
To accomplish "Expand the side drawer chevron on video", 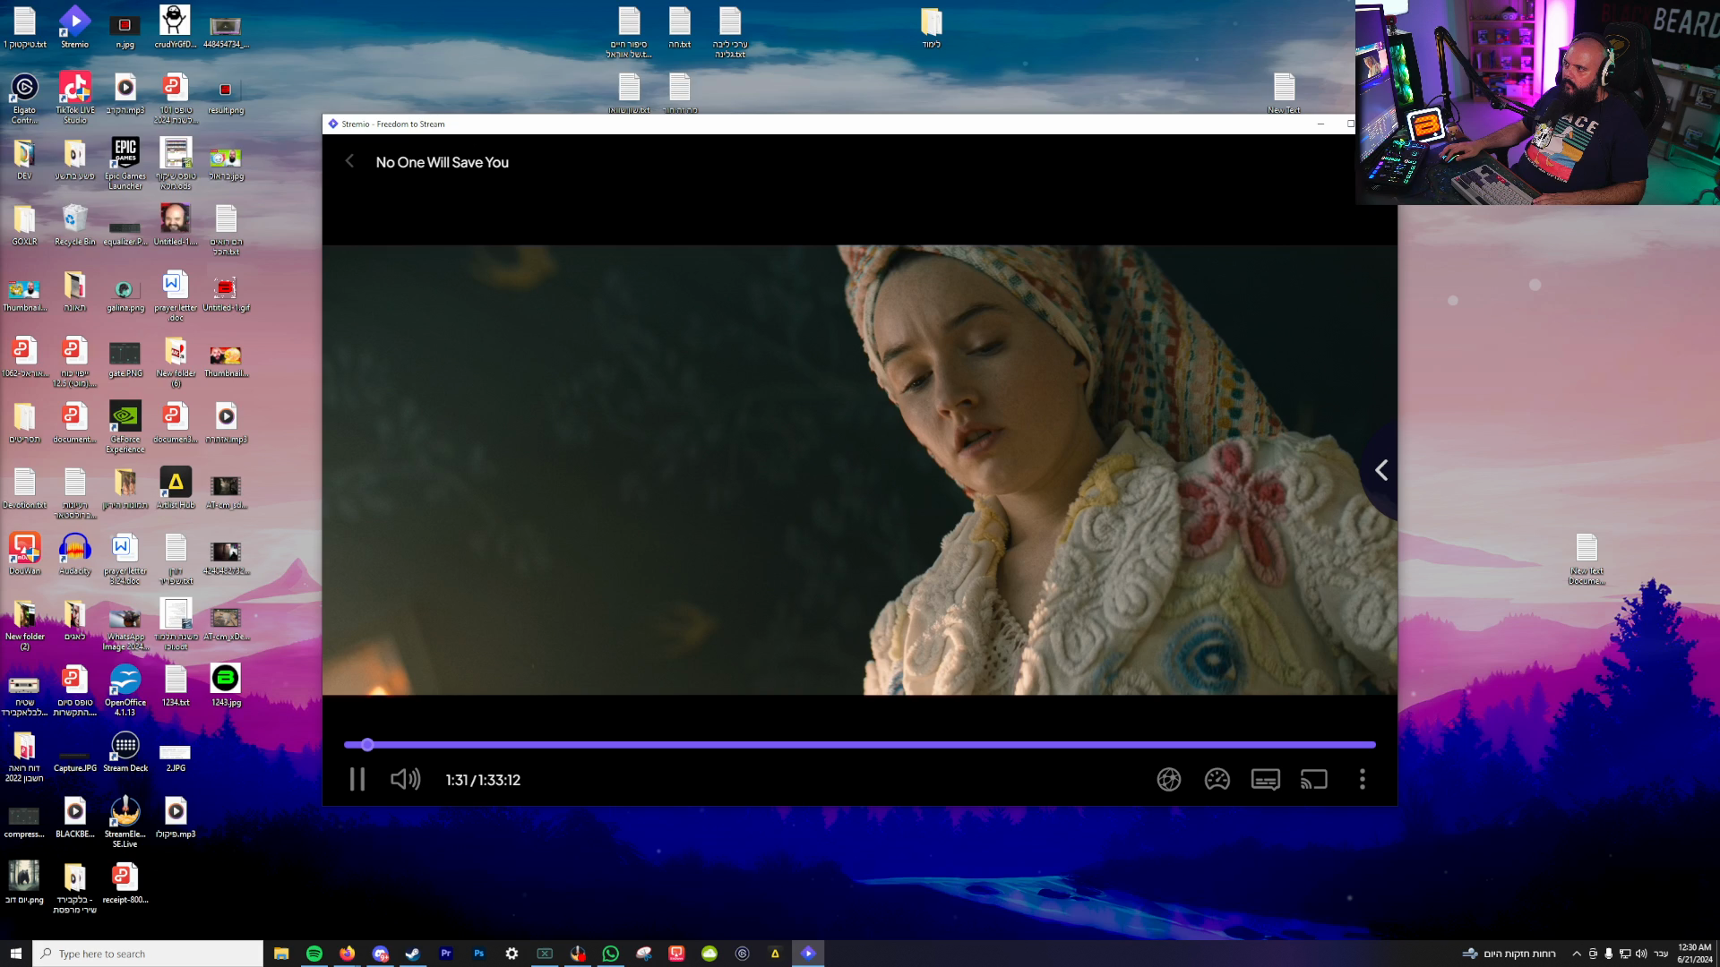I will [x=1381, y=470].
